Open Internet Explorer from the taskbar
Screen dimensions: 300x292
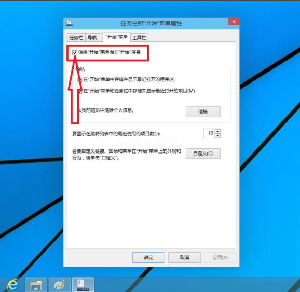(x=12, y=285)
